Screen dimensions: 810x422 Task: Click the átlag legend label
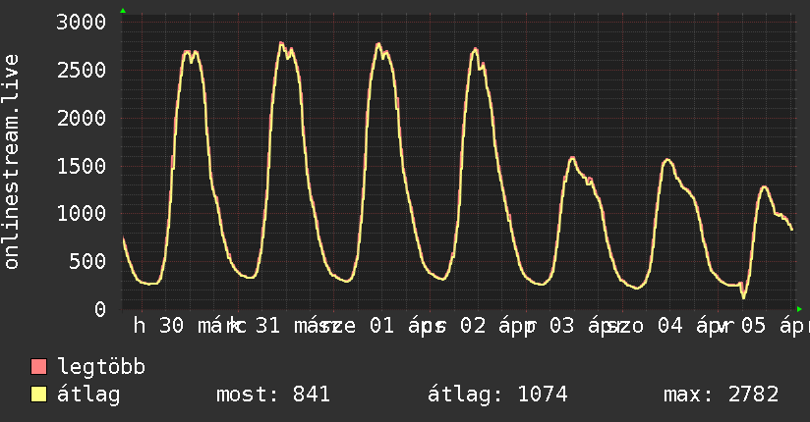[x=88, y=395]
